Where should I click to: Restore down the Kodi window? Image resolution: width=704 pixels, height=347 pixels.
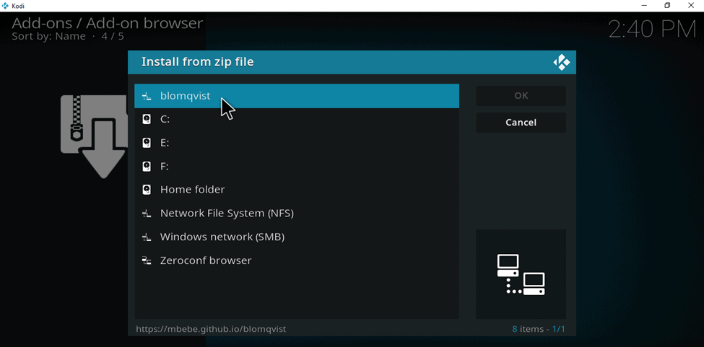(x=667, y=5)
